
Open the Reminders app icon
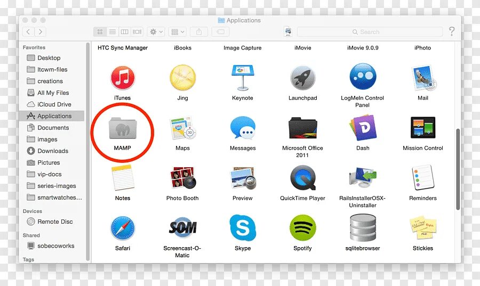423,177
